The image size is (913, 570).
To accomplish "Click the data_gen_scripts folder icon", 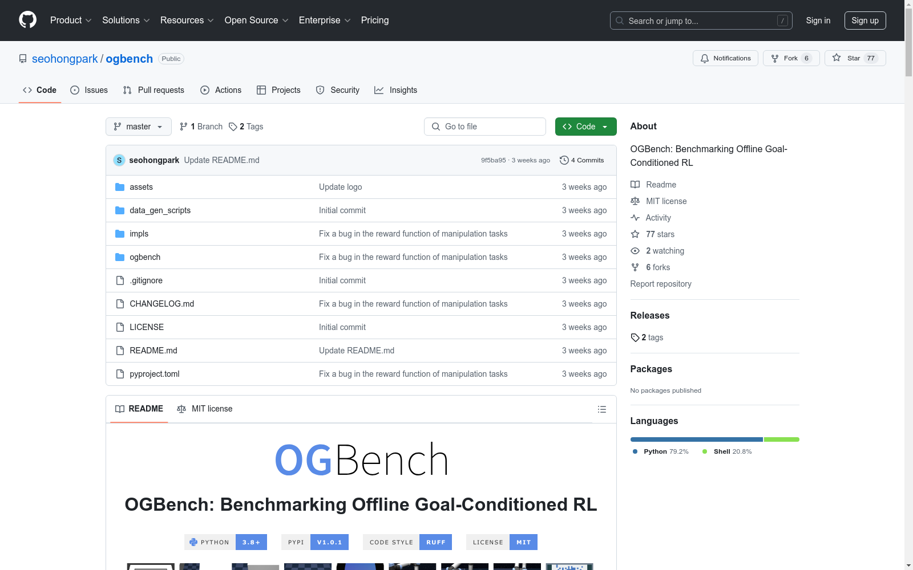I will (x=120, y=210).
